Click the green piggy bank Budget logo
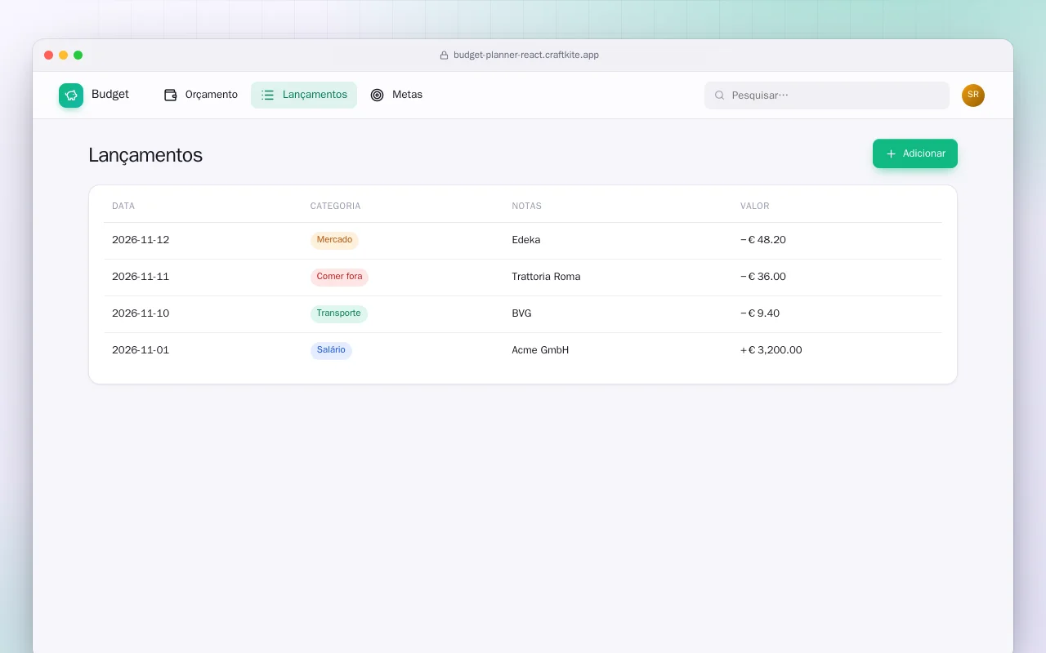 (71, 96)
